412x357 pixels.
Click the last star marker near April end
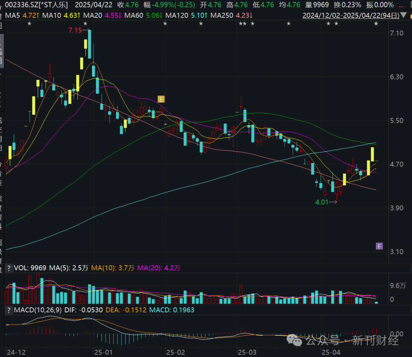pyautogui.click(x=376, y=24)
